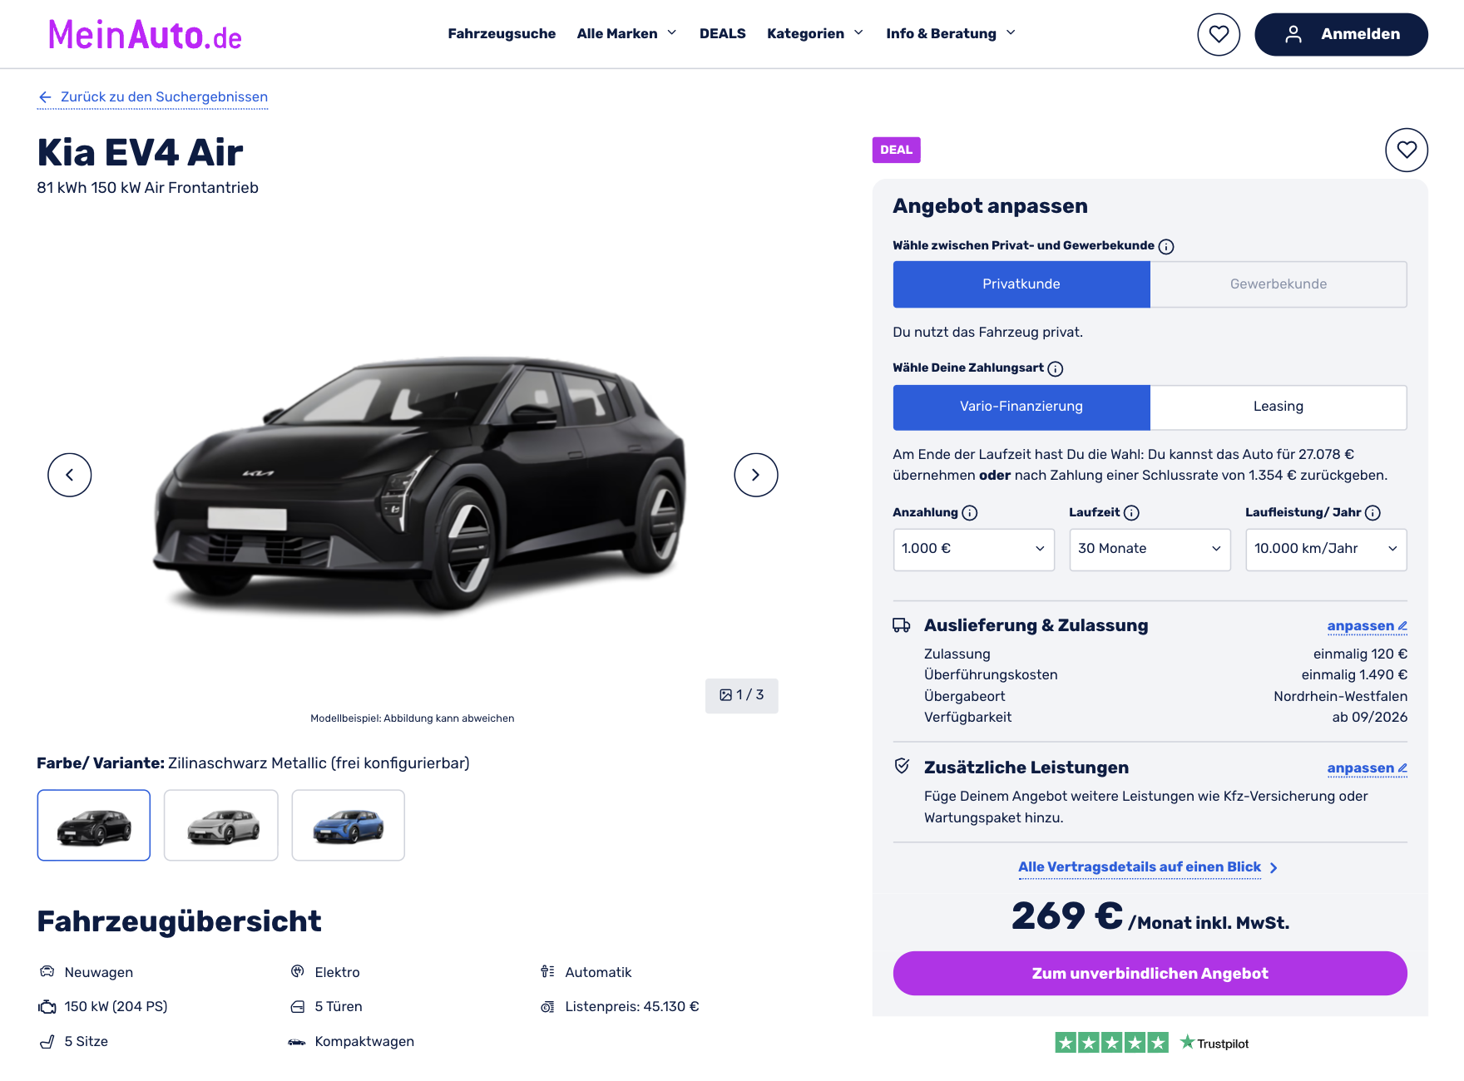The height and width of the screenshot is (1081, 1464).
Task: Open info icon next to Anzahlung
Action: 970,513
